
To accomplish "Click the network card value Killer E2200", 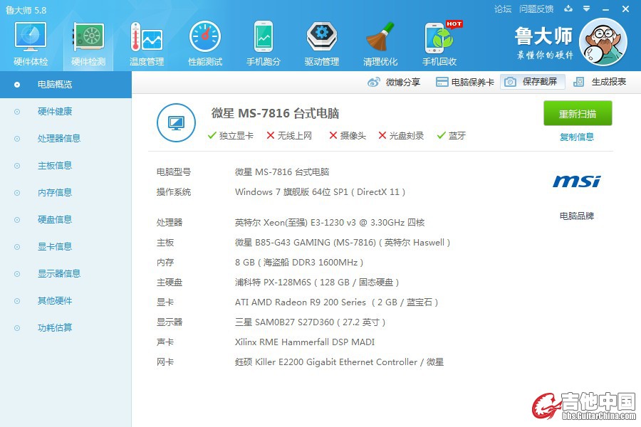I will 339,362.
